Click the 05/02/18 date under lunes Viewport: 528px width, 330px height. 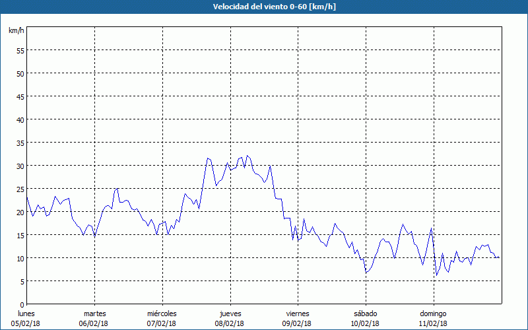tap(26, 323)
